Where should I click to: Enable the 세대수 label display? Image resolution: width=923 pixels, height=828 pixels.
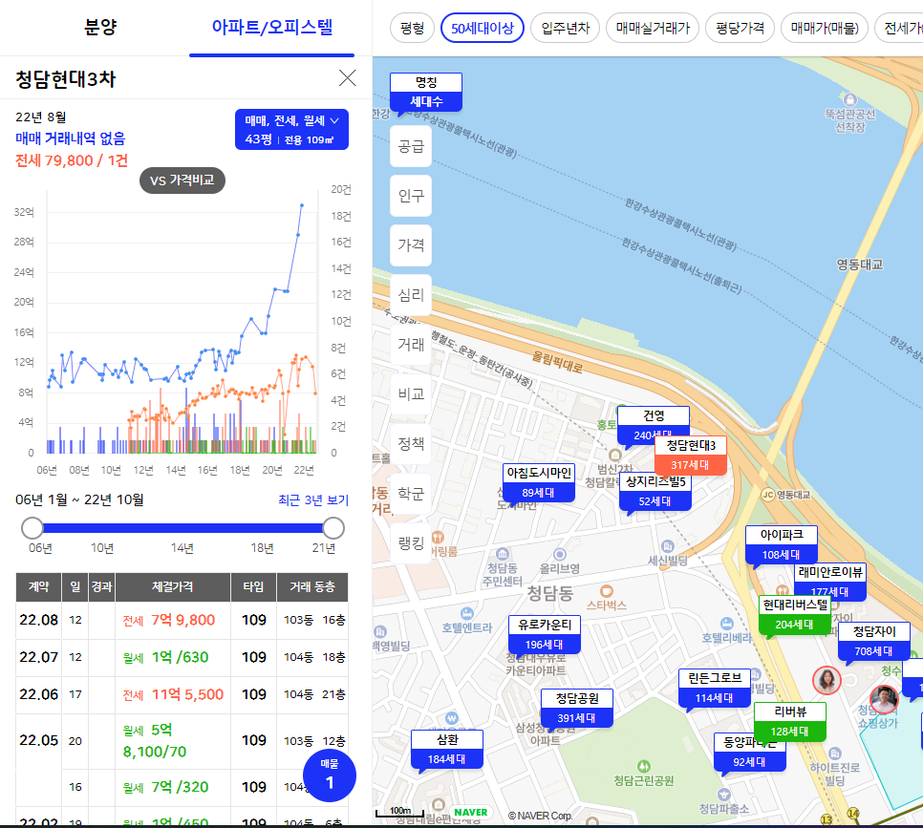tap(425, 98)
